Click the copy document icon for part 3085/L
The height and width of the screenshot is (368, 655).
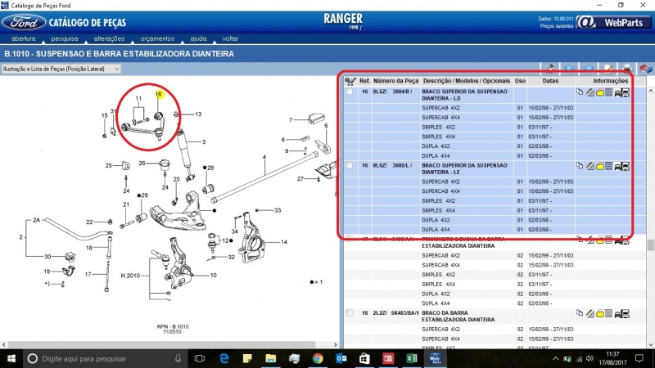click(x=580, y=166)
